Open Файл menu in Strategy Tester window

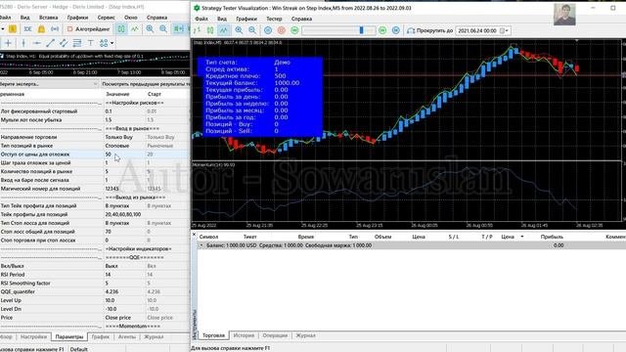click(201, 19)
